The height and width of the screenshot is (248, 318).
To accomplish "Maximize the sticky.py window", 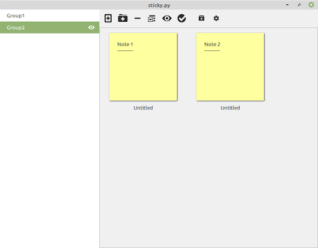I will coord(299,5).
